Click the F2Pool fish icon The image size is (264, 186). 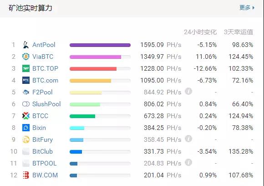(26, 92)
